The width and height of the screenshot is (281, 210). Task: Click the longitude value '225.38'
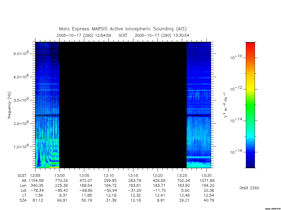[61, 186]
